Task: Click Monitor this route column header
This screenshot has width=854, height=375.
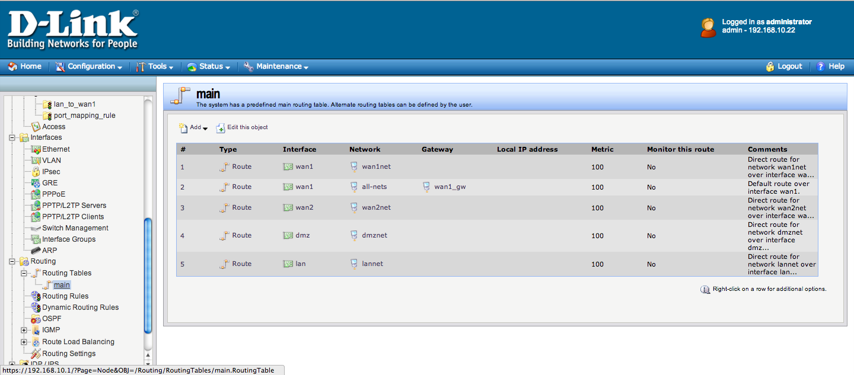Action: tap(680, 149)
